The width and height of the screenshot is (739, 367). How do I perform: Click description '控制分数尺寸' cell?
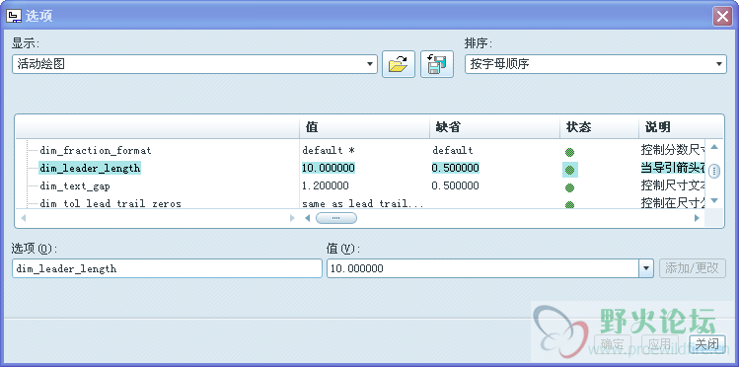coord(673,151)
